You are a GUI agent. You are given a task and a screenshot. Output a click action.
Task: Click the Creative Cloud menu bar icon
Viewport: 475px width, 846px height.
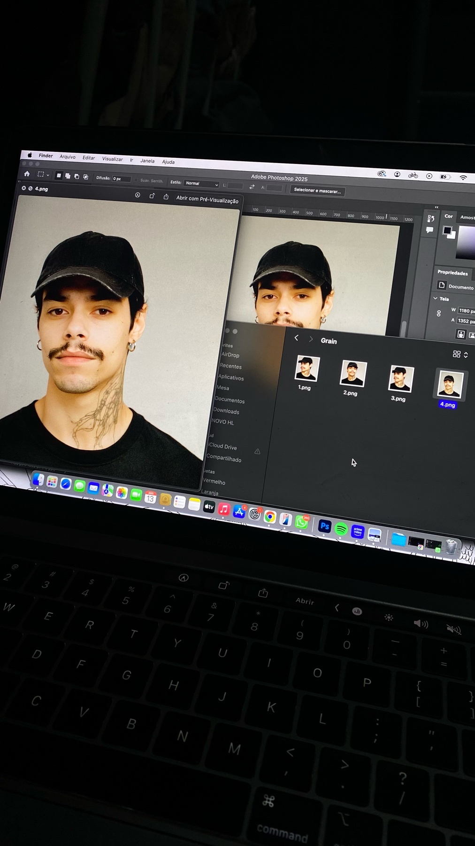coord(382,174)
